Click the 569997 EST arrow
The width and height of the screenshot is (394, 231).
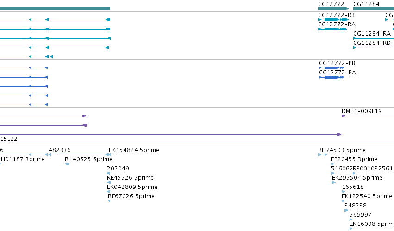351,219
